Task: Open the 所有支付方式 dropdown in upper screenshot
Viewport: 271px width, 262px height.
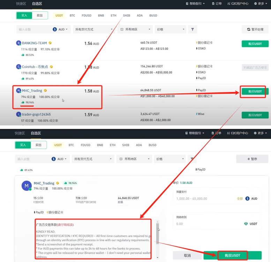Action: [x=94, y=29]
